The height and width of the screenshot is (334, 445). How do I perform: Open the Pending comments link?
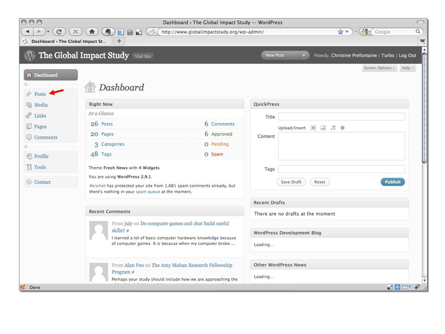coord(220,144)
